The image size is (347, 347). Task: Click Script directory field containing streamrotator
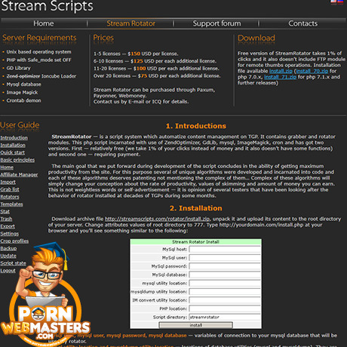click(225, 318)
